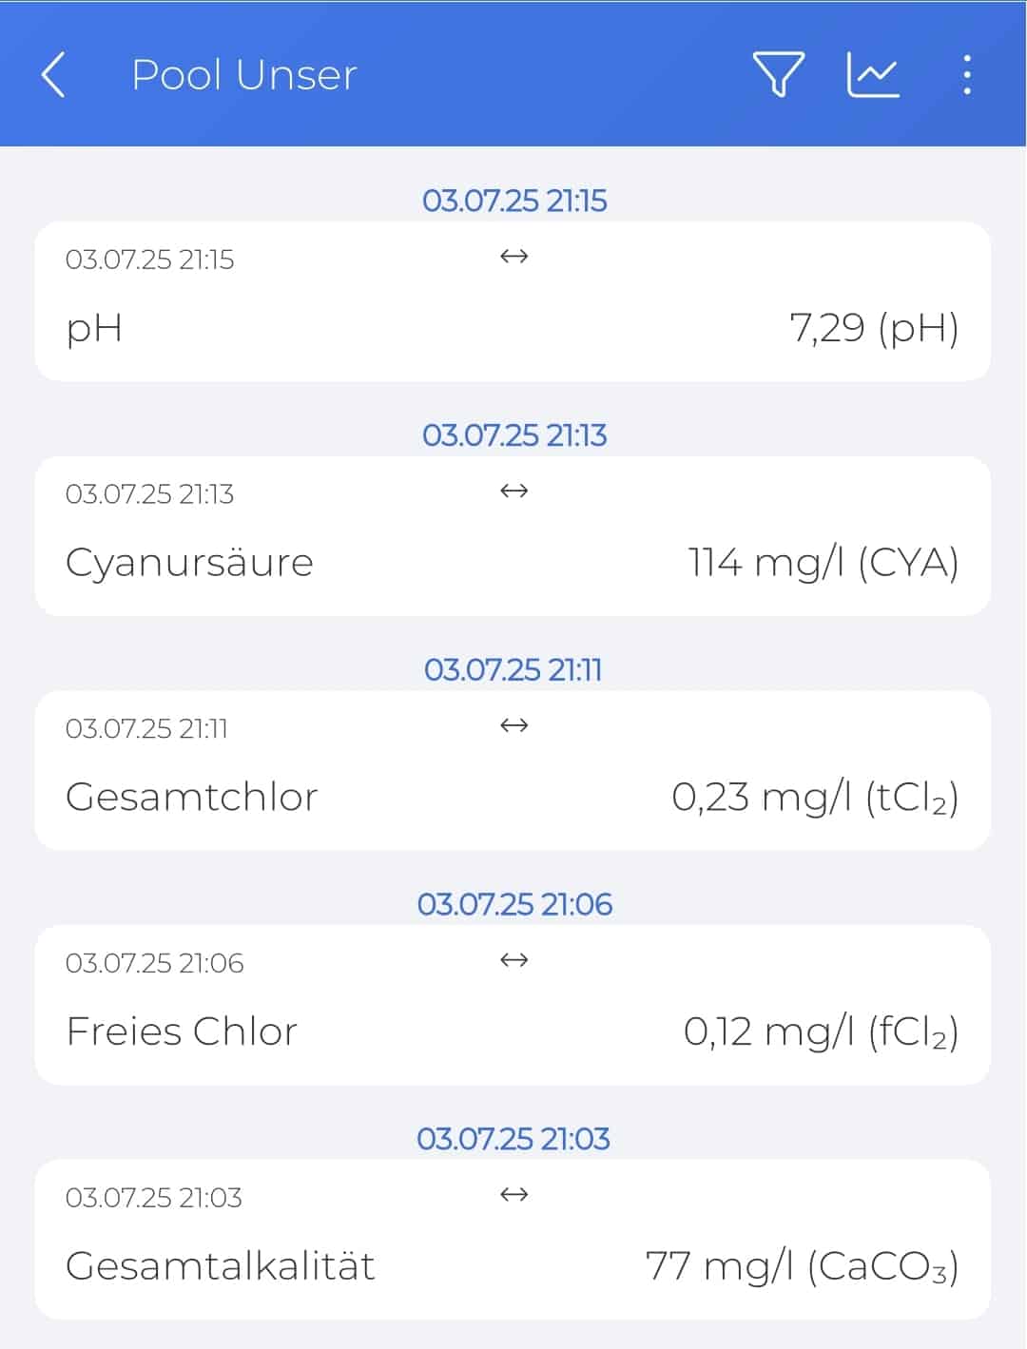Open the pH measurement entry
This screenshot has height=1349, width=1027.
[513, 301]
